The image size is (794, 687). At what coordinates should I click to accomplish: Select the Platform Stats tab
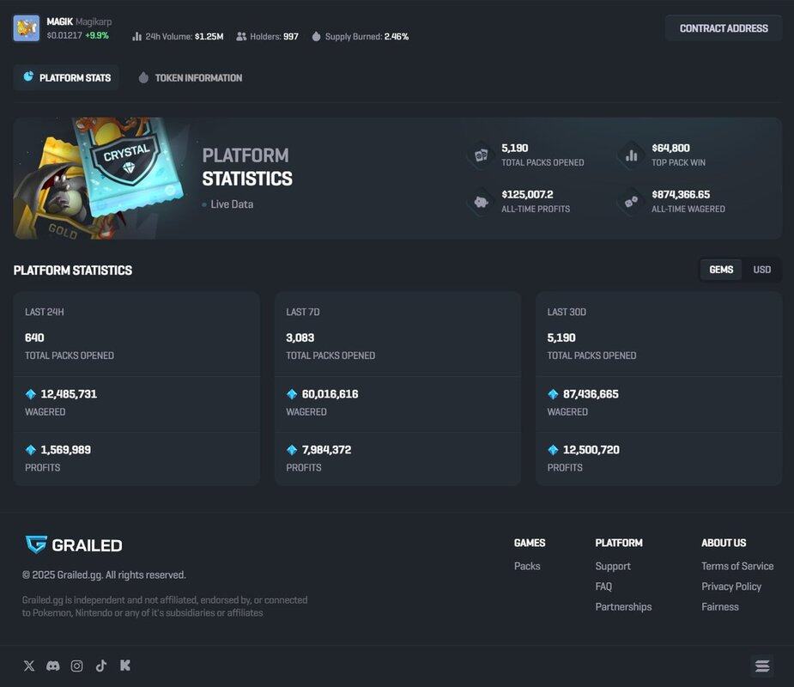tap(66, 77)
